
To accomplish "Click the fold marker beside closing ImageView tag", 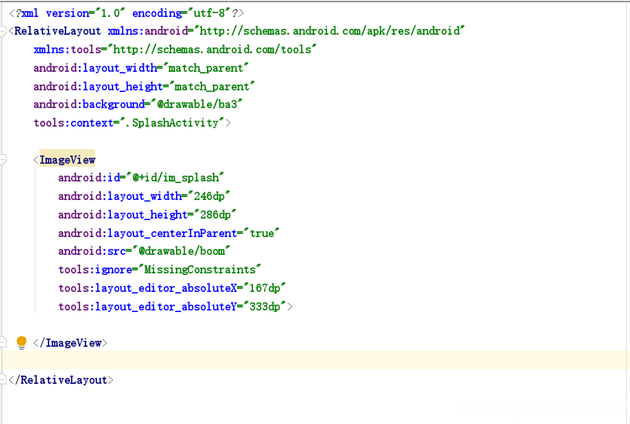I will click(x=3, y=342).
